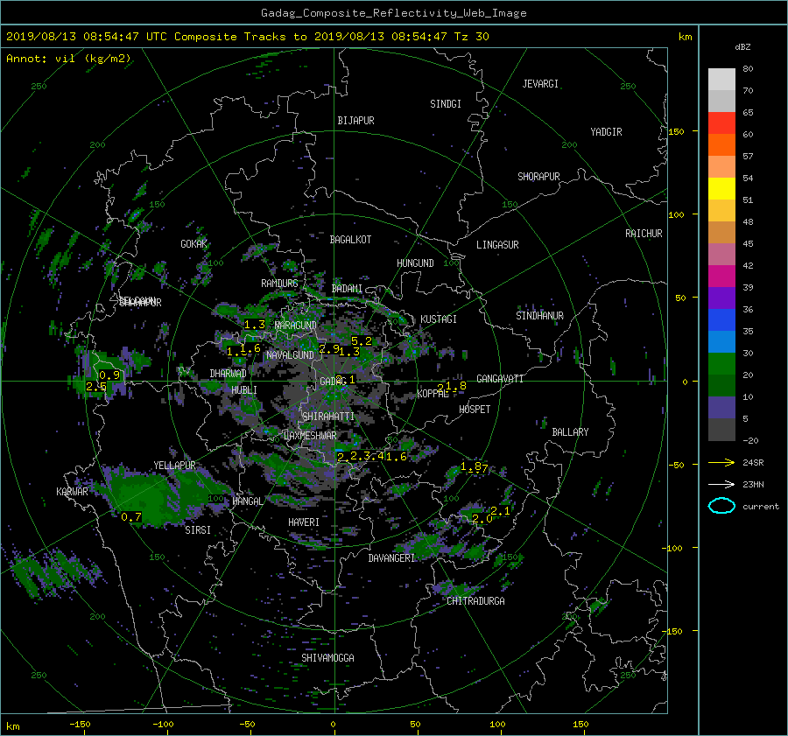Click the SHORAPUR city label
Screen dimensions: 788x736
(x=538, y=177)
